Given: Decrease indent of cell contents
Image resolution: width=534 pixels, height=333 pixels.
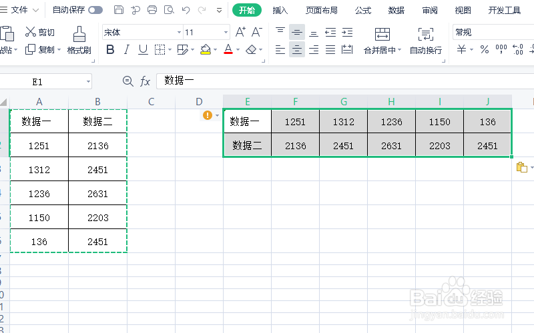Looking at the screenshot, I should pos(330,32).
